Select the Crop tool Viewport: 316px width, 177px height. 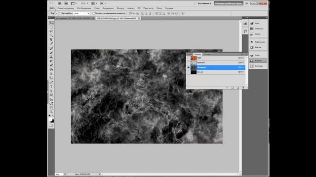[51, 39]
